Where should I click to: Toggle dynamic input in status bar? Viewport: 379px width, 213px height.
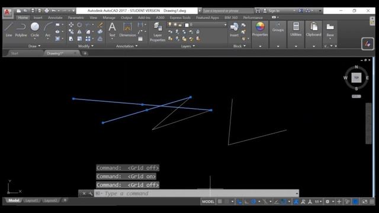tap(239, 201)
